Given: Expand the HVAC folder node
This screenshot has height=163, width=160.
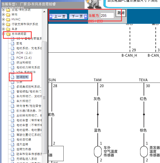Looking at the screenshot, I should (x=3, y=19).
